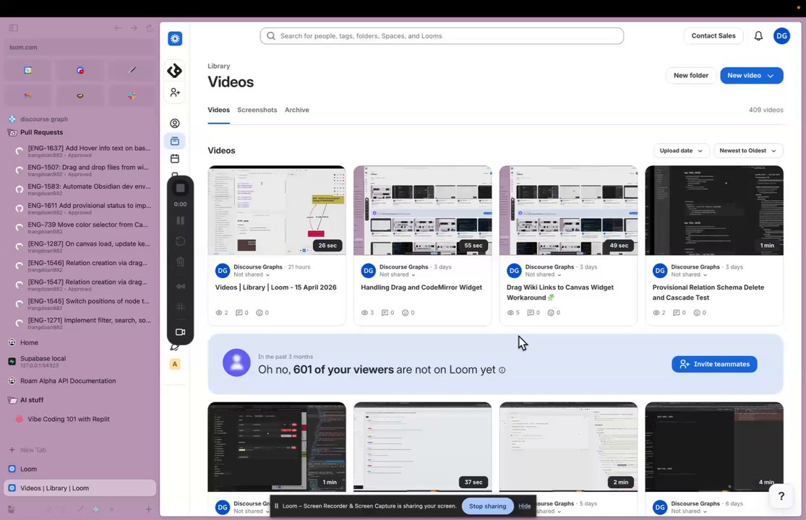Screen dimensions: 806x520
Task: Click the invite people icon in sidebar
Action: pos(175,92)
